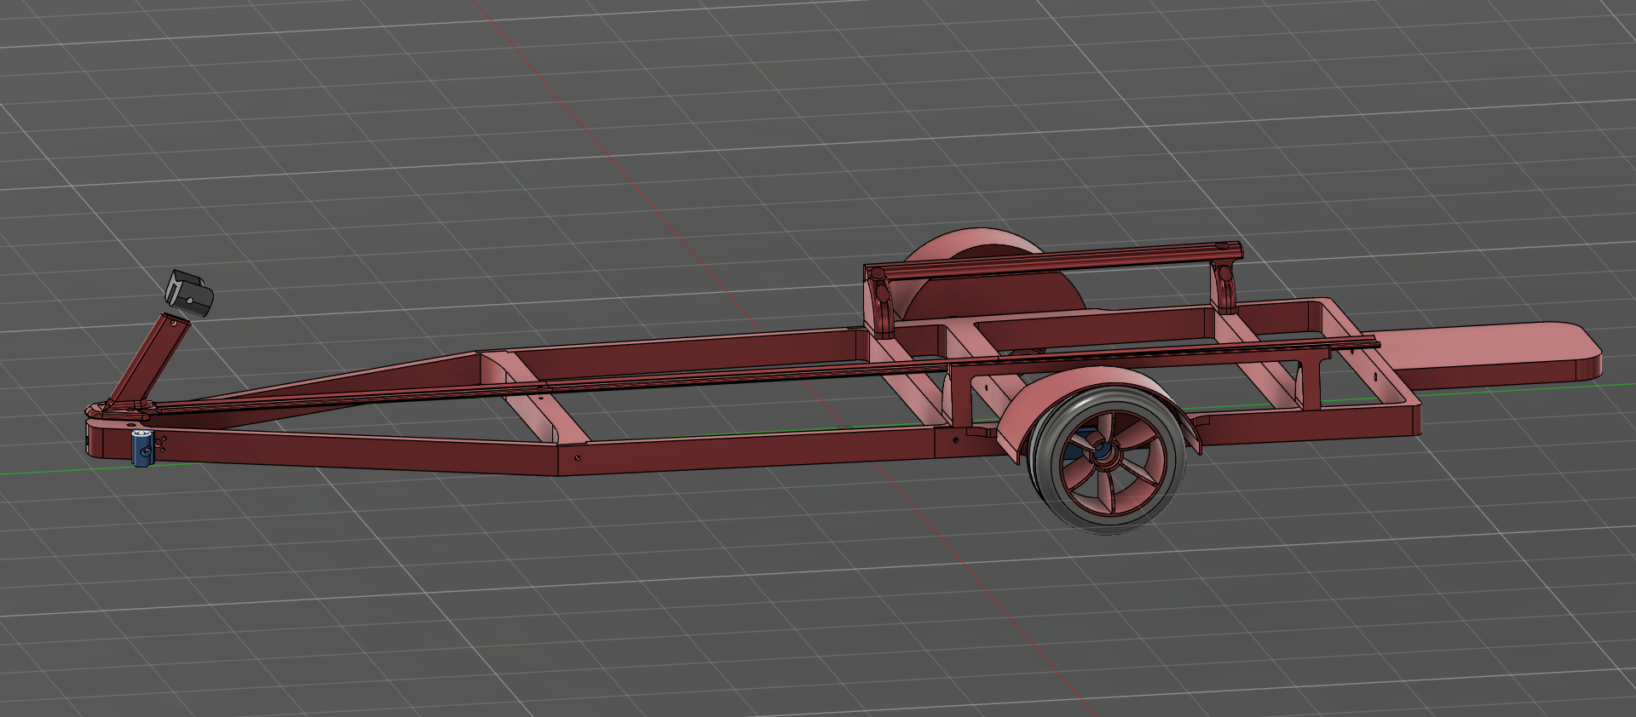1636x717 pixels.
Task: Select the raised top crossbar
Action: pos(1053,261)
